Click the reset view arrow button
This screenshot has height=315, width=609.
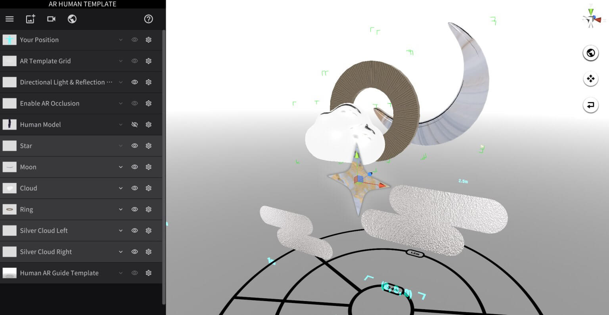coord(590,105)
